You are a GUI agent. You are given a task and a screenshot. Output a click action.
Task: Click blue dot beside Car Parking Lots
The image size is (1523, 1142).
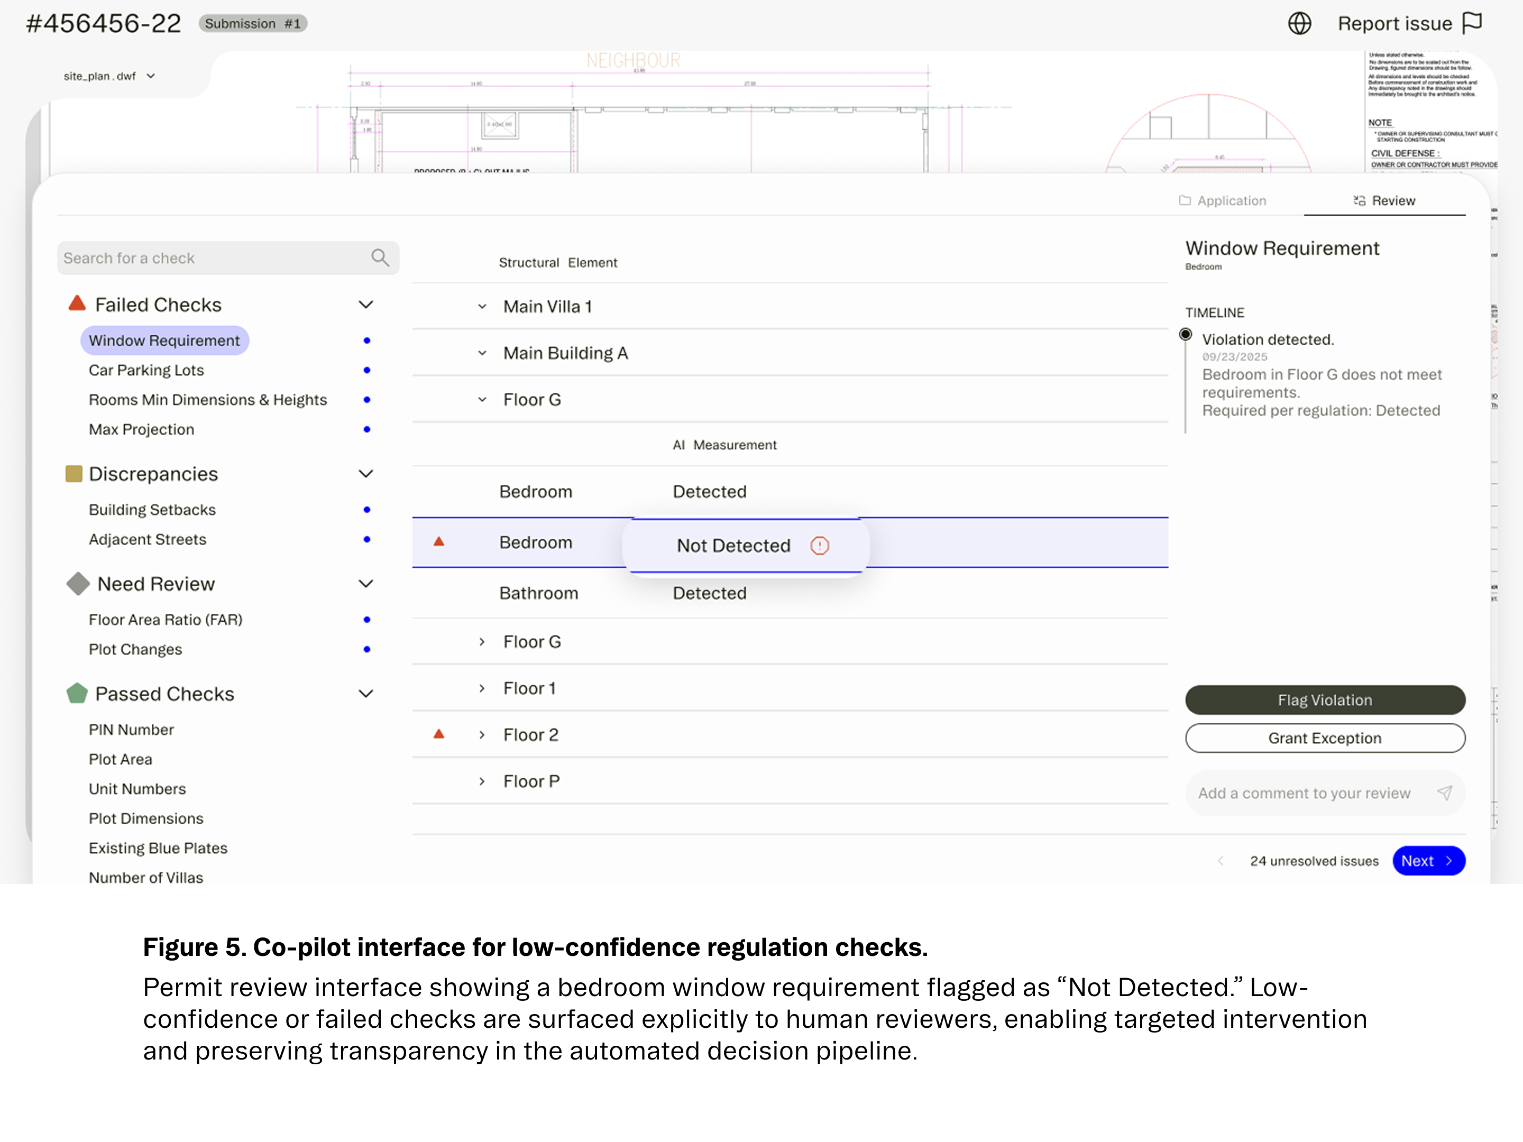367,370
